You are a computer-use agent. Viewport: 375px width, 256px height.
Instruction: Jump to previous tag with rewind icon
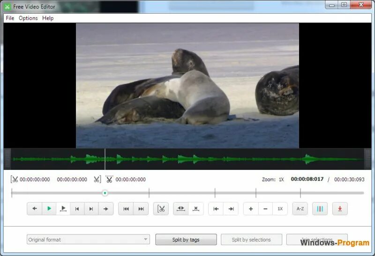(x=126, y=209)
